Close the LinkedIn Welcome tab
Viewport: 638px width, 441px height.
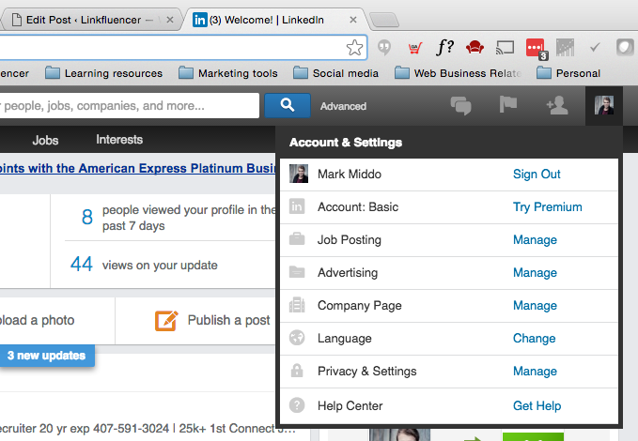click(353, 20)
